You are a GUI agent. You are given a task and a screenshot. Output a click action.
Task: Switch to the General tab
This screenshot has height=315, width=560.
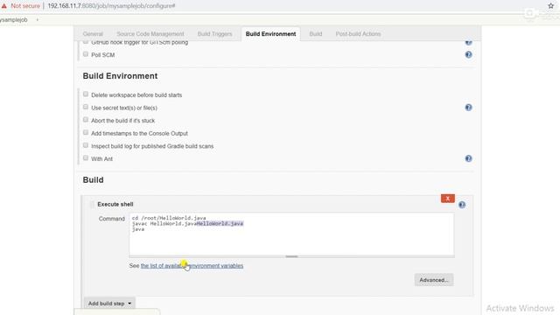pyautogui.click(x=93, y=34)
